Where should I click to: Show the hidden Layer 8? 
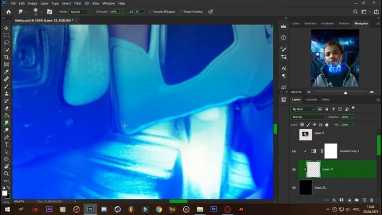294,133
